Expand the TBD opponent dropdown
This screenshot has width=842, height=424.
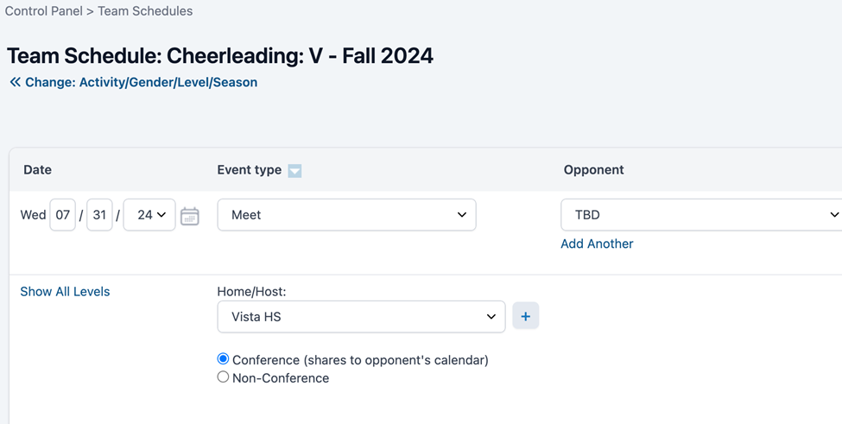click(x=701, y=215)
